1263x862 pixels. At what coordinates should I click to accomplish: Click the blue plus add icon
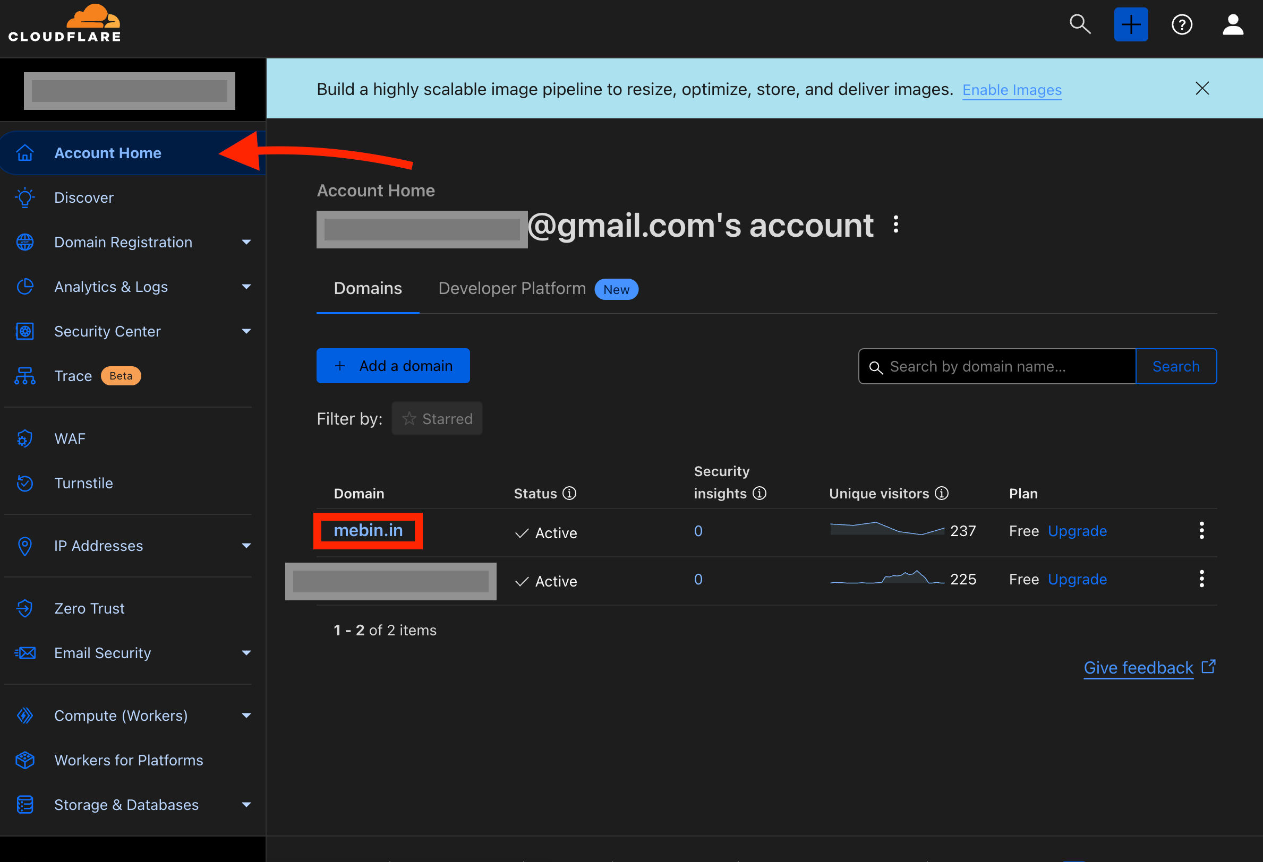(x=1130, y=24)
